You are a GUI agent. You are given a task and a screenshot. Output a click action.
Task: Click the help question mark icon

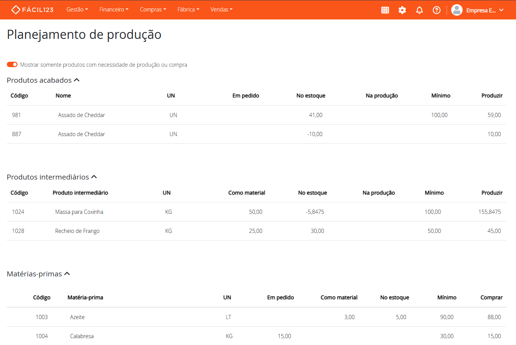(437, 10)
